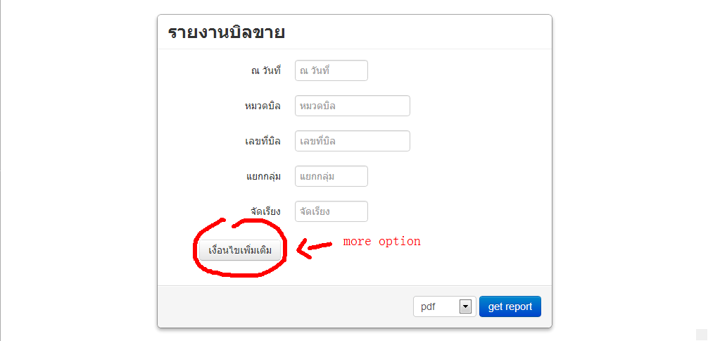Select the แยกกลุ่ม input field
The height and width of the screenshot is (341, 708).
(x=331, y=176)
